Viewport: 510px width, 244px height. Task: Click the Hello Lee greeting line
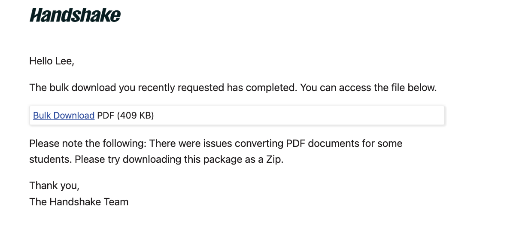[x=52, y=61]
